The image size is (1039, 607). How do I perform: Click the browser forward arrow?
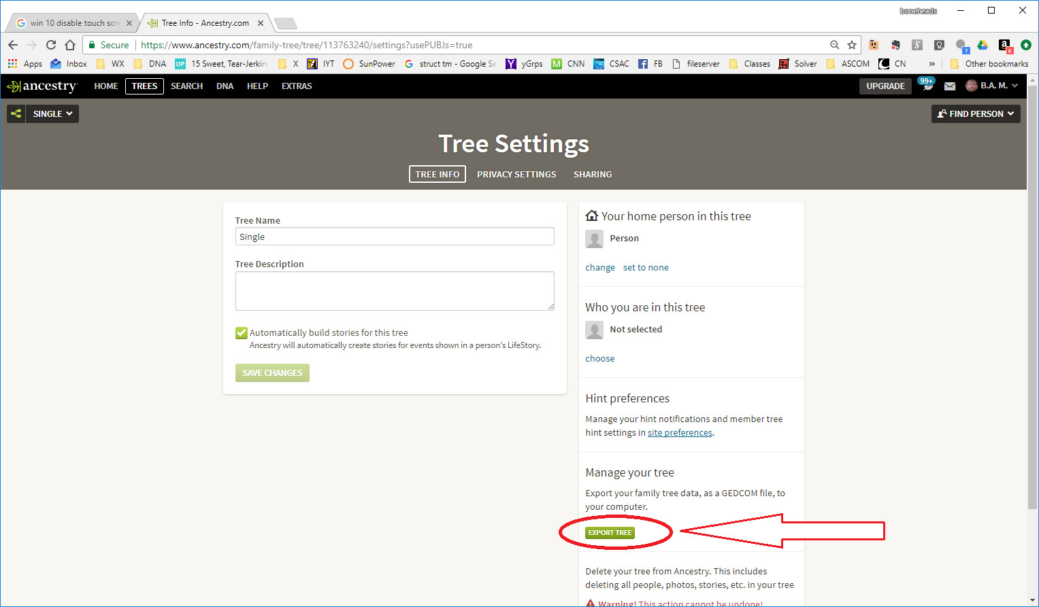click(32, 45)
